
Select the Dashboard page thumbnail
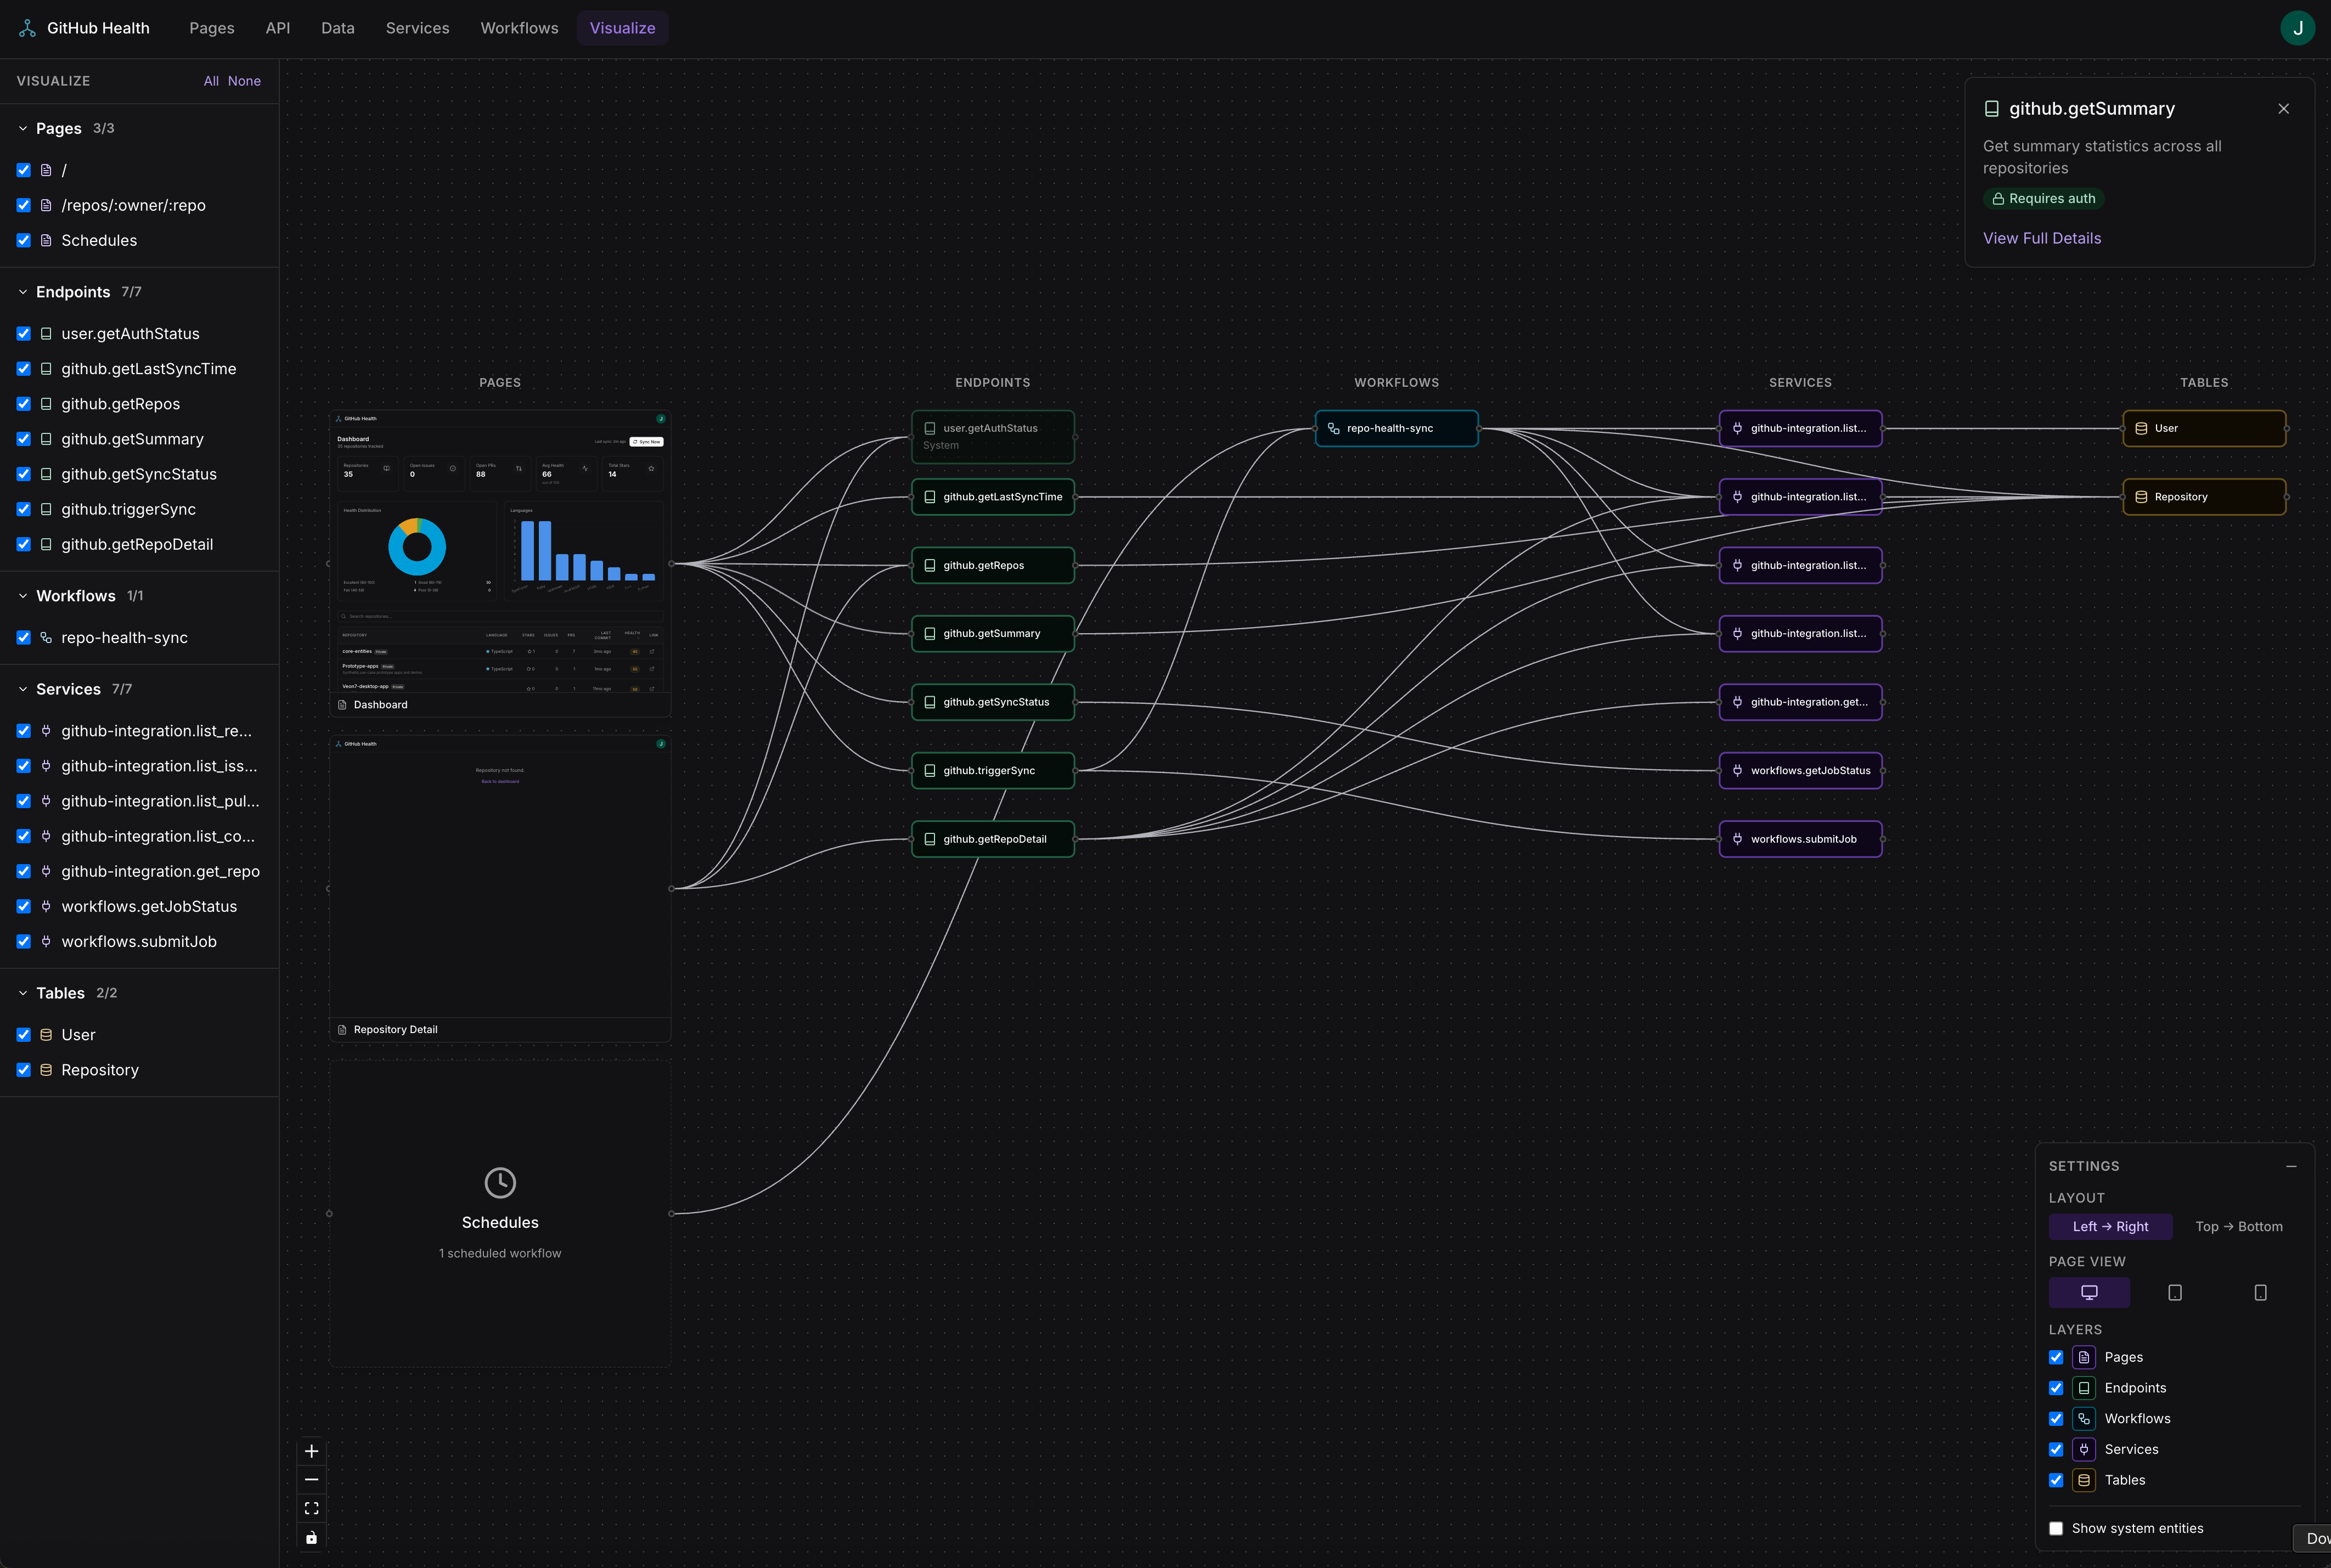[x=500, y=563]
